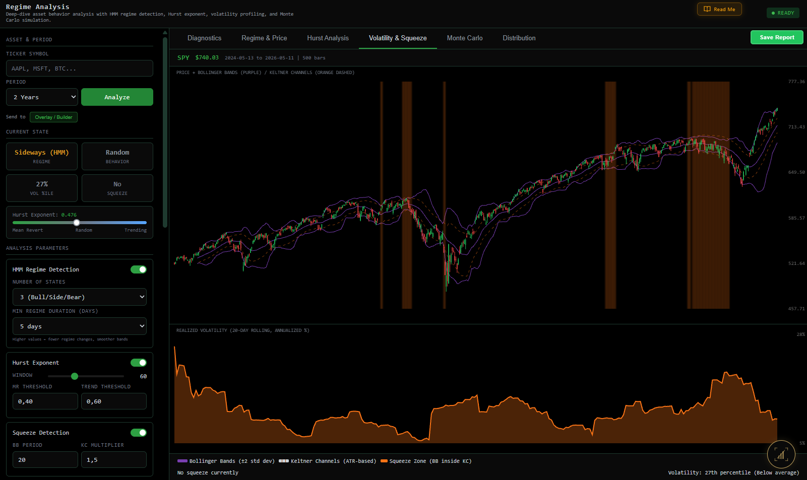Click the purple Bollinger Bands legend swatch
Viewport: 807px width, 480px height.
click(x=182, y=461)
